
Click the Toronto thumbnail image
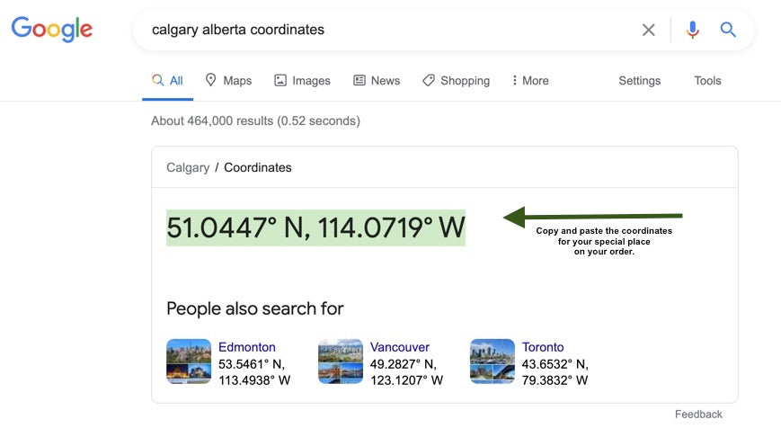[493, 361]
